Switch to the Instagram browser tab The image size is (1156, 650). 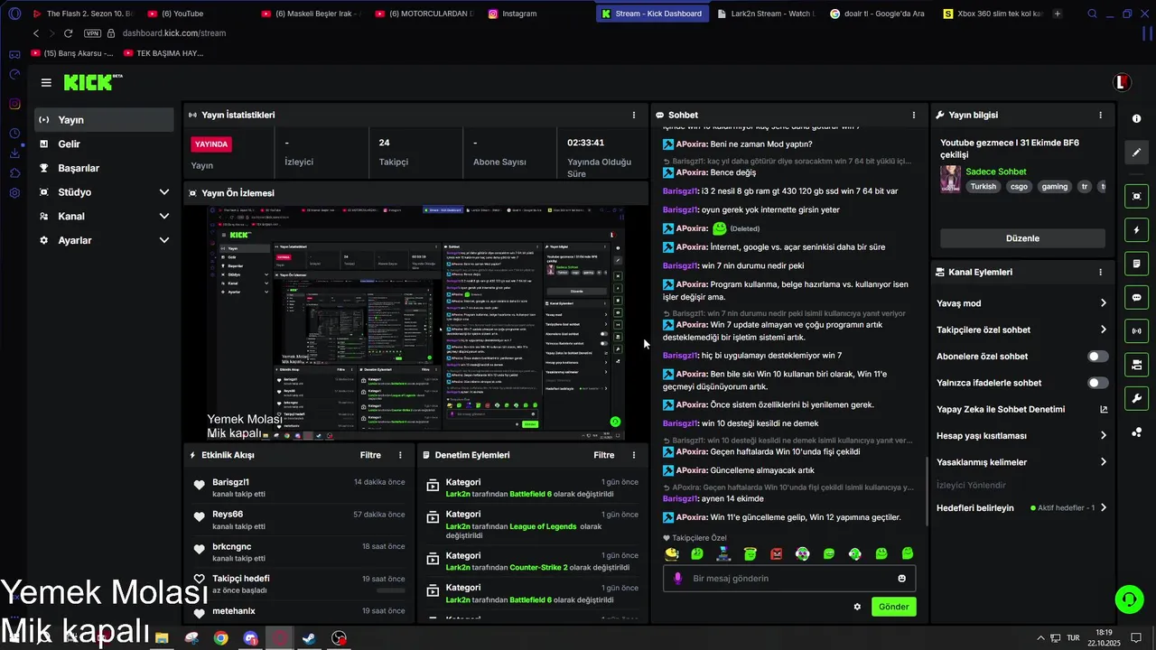[535, 14]
